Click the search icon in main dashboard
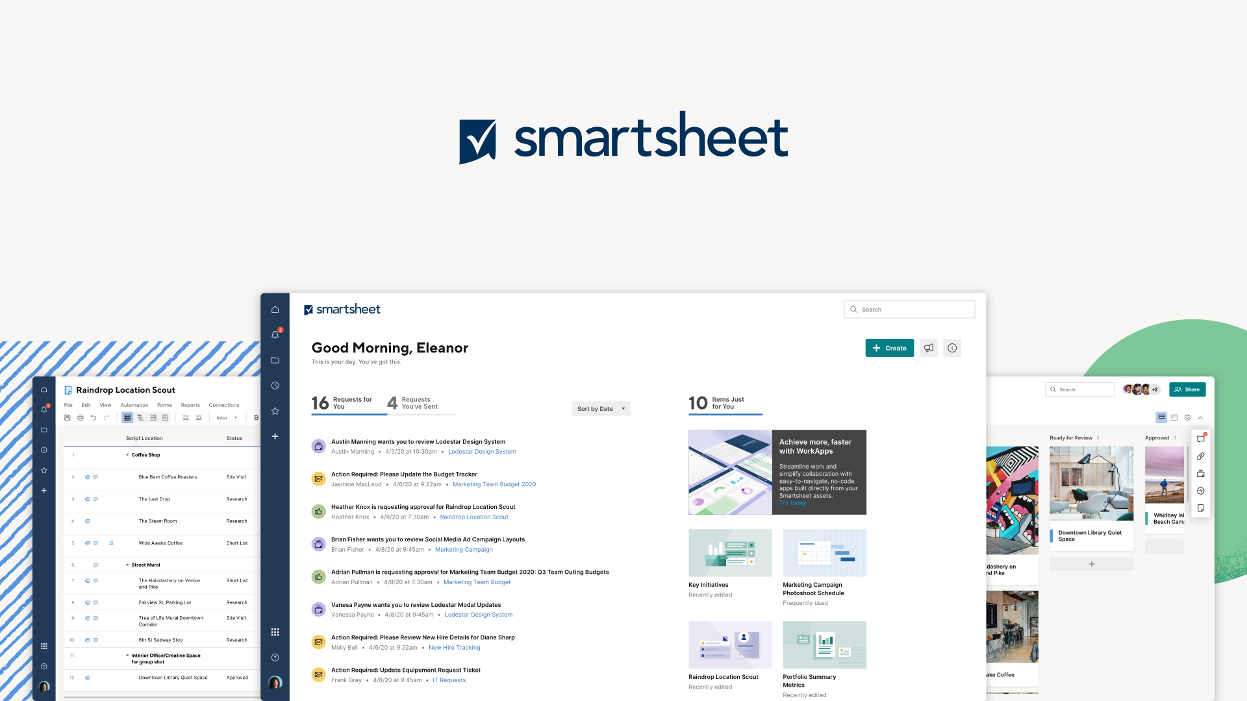1247x701 pixels. point(854,309)
